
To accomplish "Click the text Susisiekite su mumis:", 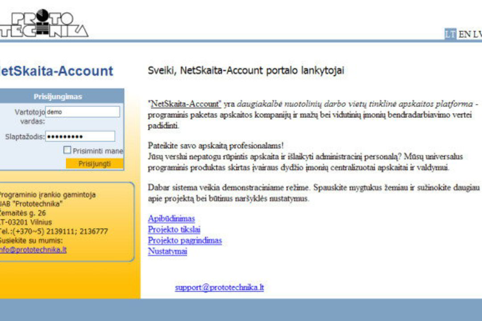I will coord(31,240).
